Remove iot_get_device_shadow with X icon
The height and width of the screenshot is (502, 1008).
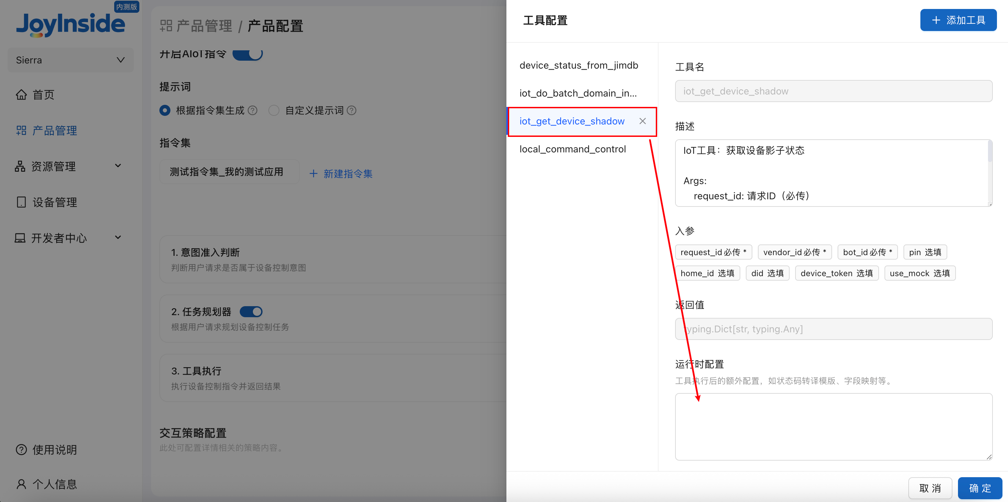[x=643, y=121]
